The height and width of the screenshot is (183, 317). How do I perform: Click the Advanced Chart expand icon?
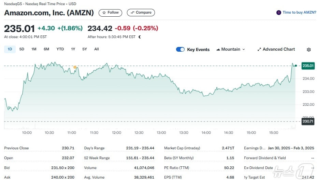point(259,49)
